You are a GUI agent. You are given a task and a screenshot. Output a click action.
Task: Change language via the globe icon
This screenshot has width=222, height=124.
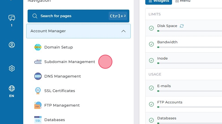(12, 88)
